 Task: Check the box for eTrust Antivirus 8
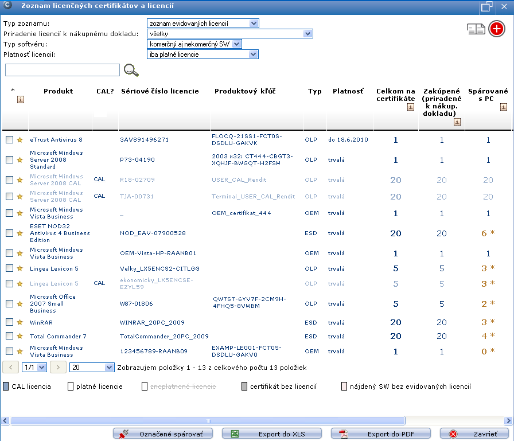point(10,140)
